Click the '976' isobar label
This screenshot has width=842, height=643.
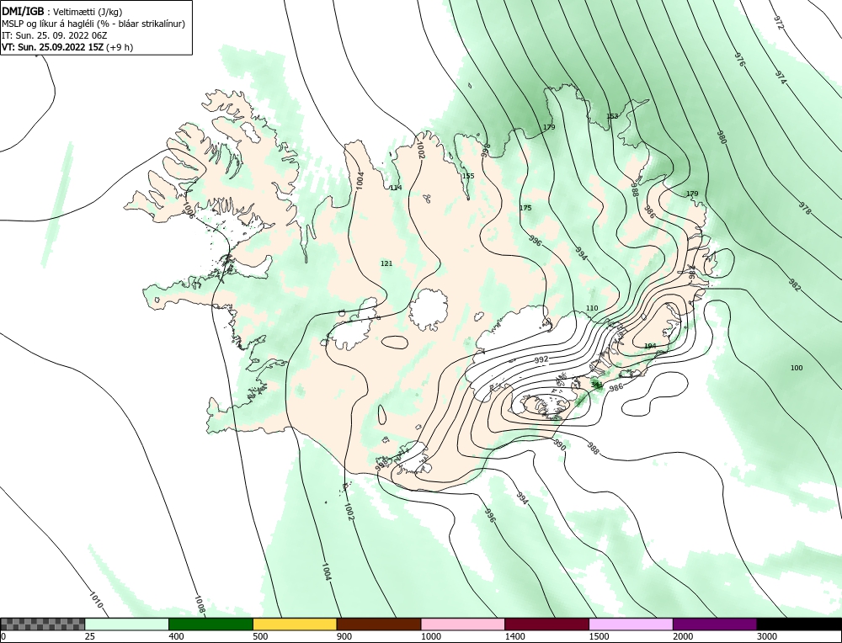739,60
